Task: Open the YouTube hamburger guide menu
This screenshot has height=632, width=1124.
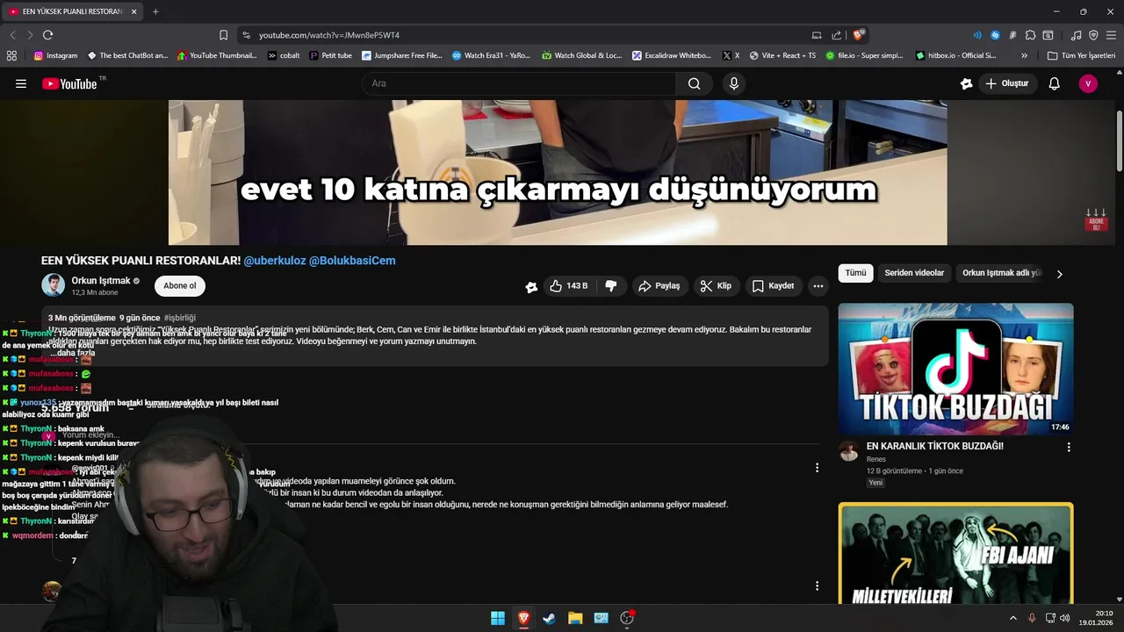Action: point(21,83)
